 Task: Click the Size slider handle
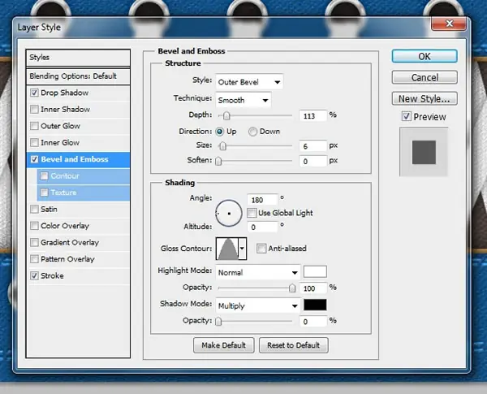coord(222,145)
